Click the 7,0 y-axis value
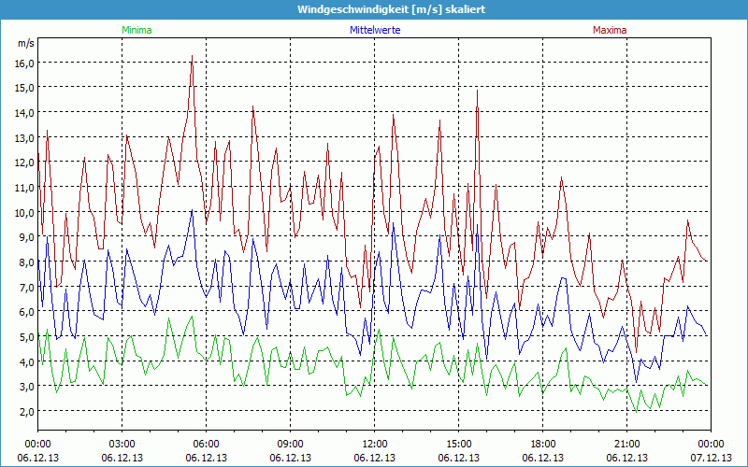The image size is (748, 467). coord(28,288)
